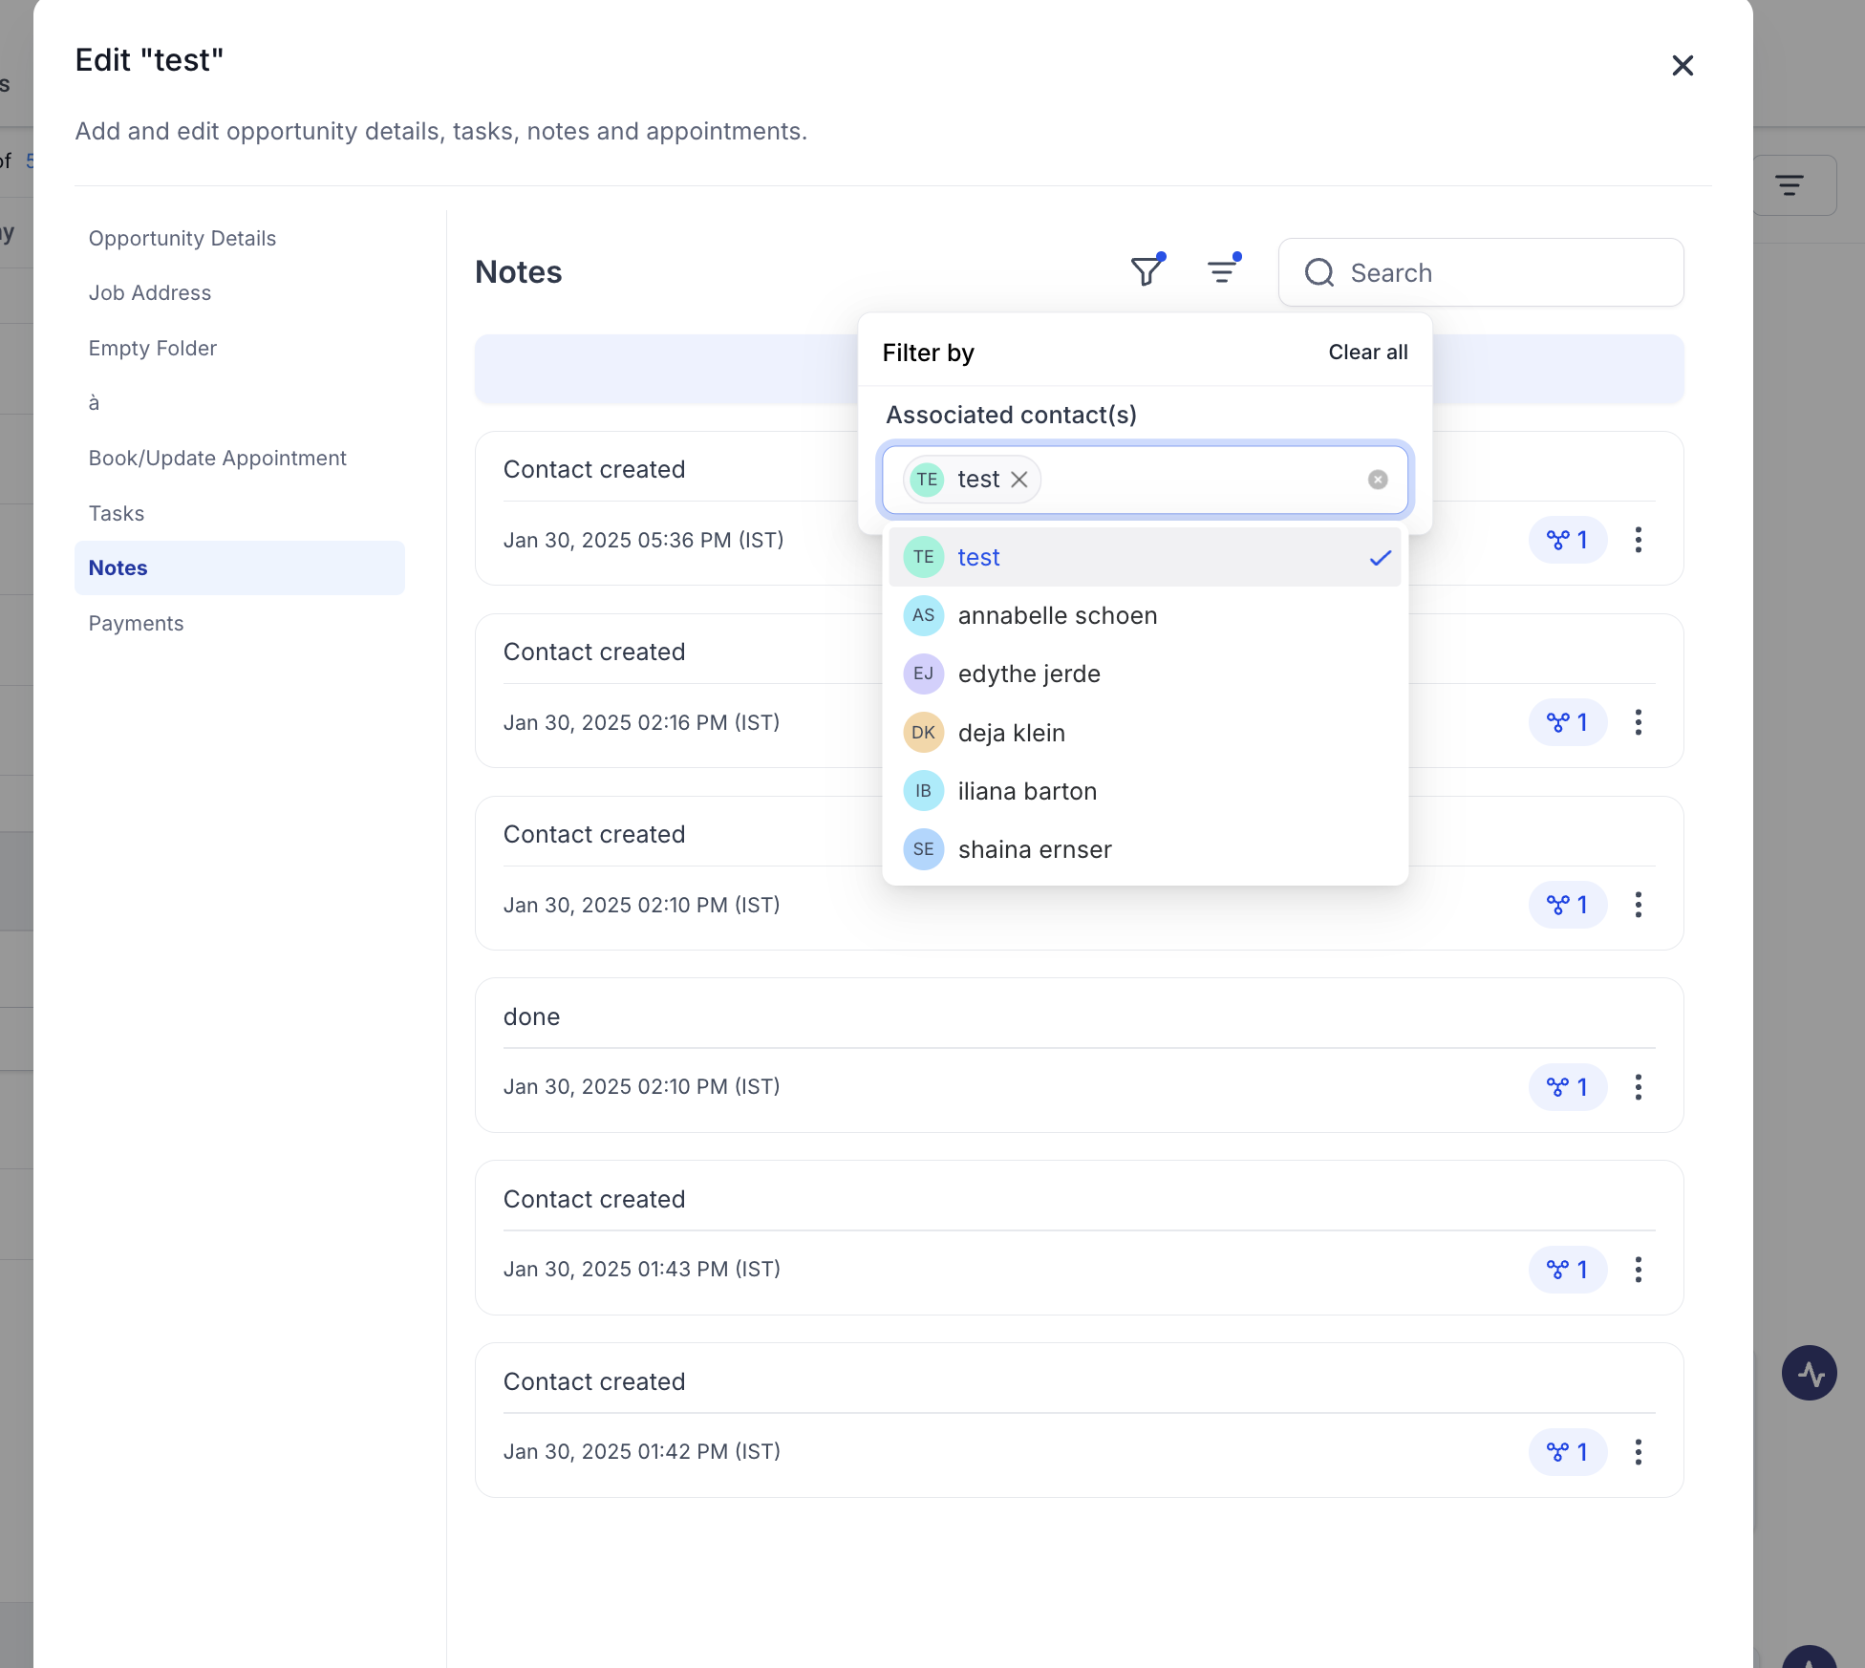1865x1668 pixels.
Task: Clear the associated contacts field
Action: click(x=1377, y=480)
